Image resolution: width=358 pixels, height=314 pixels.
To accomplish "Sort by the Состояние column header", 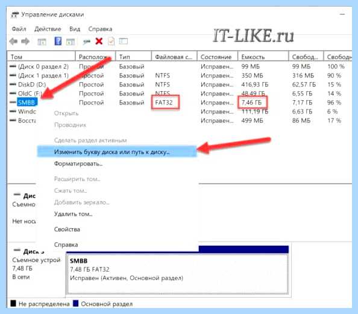I will click(x=218, y=57).
